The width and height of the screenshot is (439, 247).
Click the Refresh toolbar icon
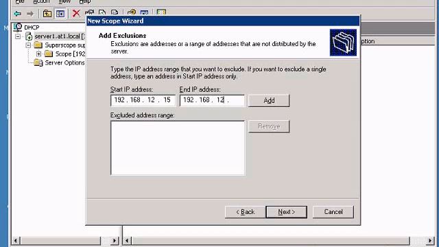[102, 12]
